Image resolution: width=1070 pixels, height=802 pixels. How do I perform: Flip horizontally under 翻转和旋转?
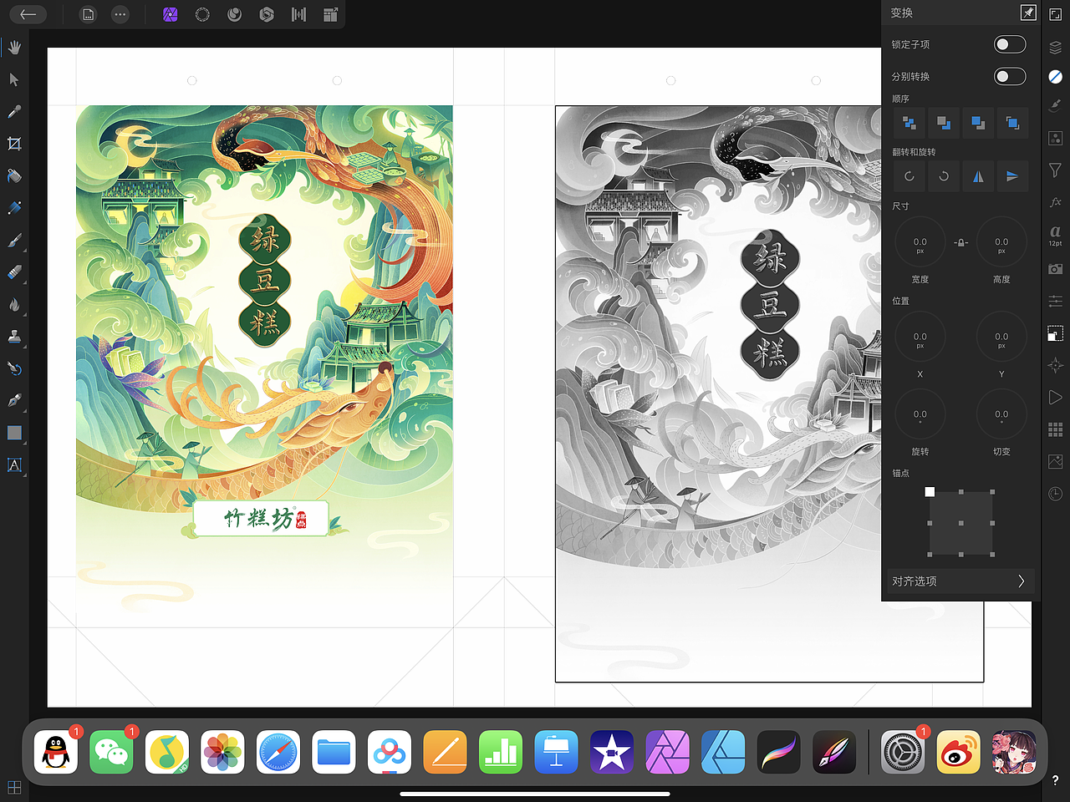[x=978, y=176]
